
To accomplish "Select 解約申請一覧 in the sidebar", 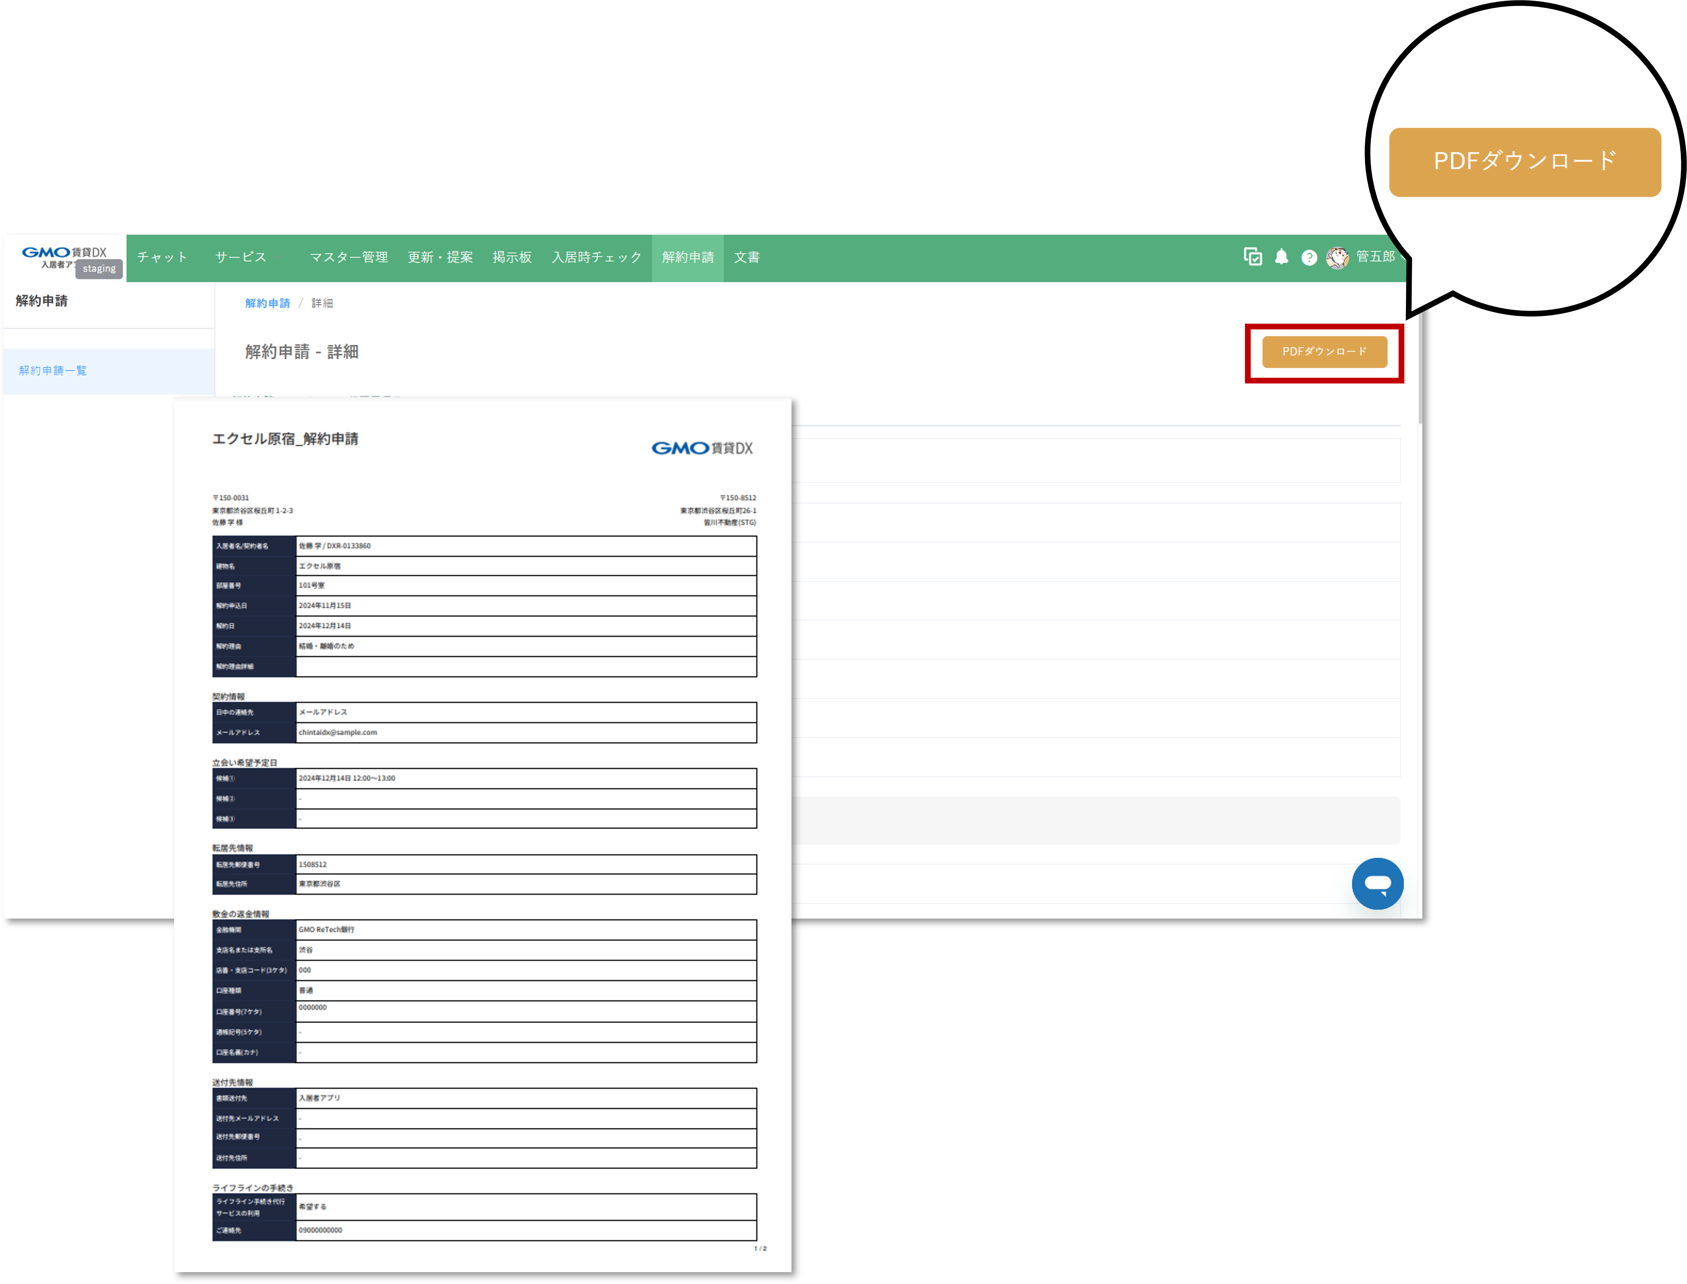I will click(53, 371).
